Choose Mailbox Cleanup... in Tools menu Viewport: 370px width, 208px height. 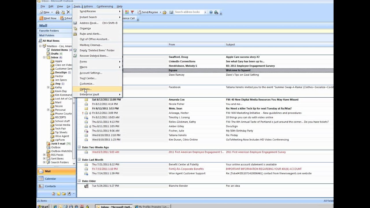(97, 45)
